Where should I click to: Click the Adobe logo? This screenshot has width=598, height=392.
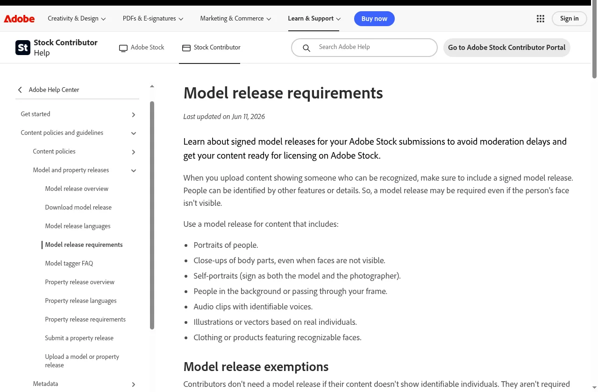pyautogui.click(x=19, y=19)
